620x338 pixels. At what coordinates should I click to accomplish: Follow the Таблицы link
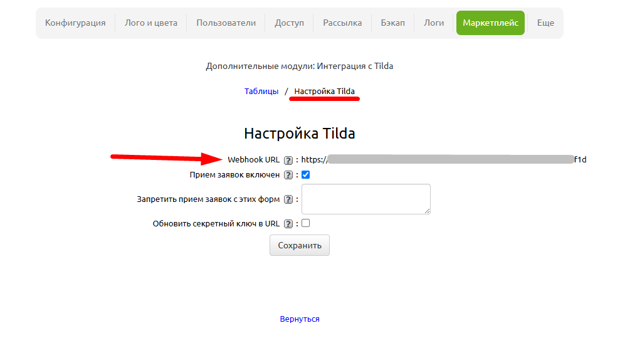pyautogui.click(x=261, y=92)
